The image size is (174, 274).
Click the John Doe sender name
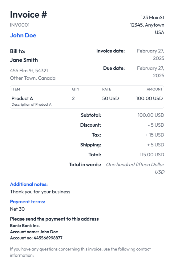[23, 35]
